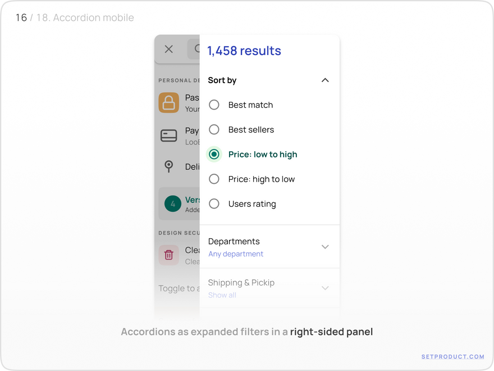Image resolution: width=494 pixels, height=371 pixels.
Task: Expand the Departments accordion chevron
Action: pyautogui.click(x=325, y=247)
